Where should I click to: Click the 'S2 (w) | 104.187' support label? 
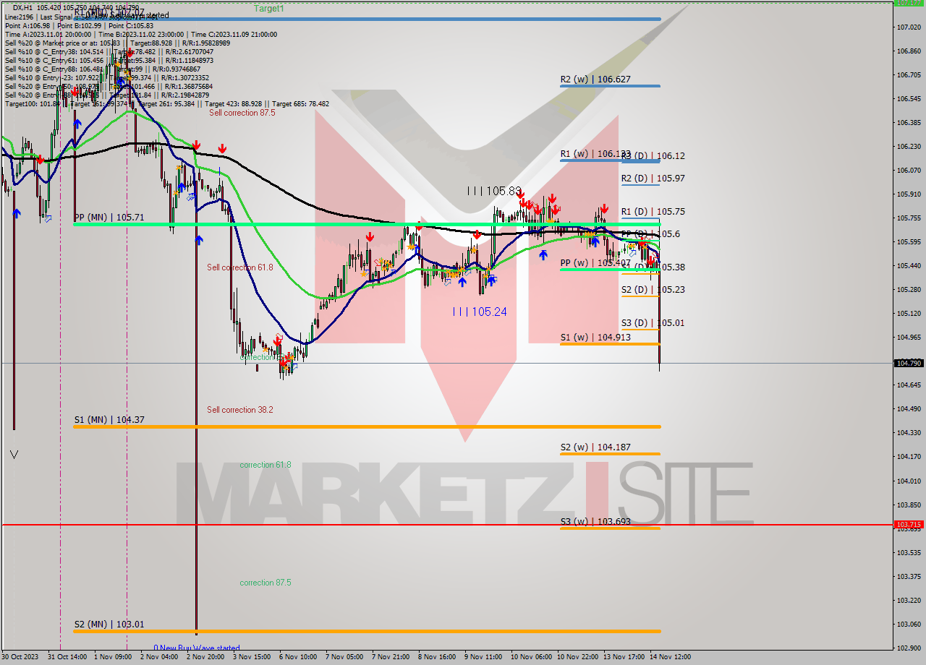click(595, 447)
